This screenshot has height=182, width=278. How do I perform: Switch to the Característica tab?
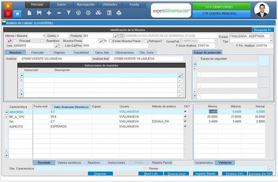pyautogui.click(x=204, y=163)
